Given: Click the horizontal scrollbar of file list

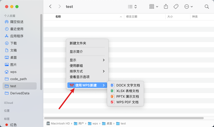Looking at the screenshot, I should 124,118.
